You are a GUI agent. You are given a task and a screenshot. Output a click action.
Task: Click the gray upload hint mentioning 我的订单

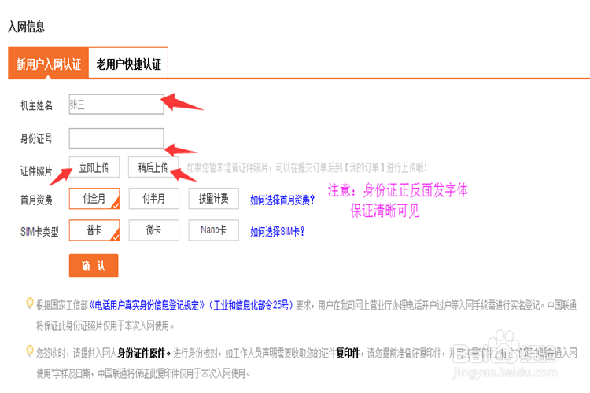(x=307, y=167)
